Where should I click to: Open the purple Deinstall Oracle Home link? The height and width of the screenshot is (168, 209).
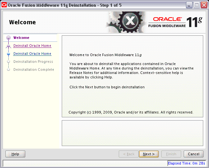point(32,46)
